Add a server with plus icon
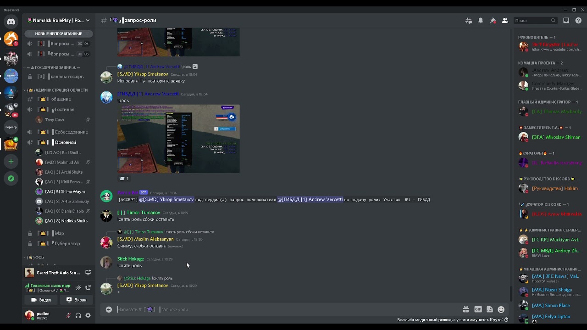Image resolution: width=587 pixels, height=330 pixels. (11, 161)
